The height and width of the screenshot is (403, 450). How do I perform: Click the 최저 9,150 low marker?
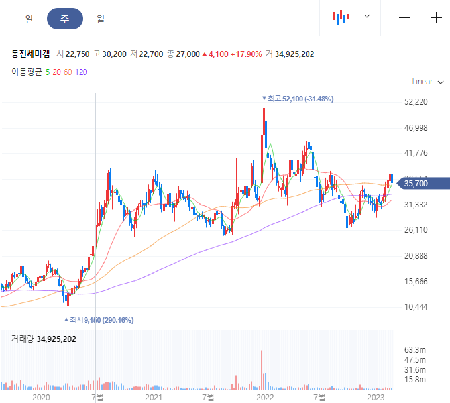click(99, 320)
